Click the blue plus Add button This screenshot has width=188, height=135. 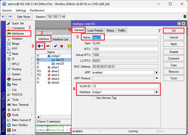pos(39,46)
